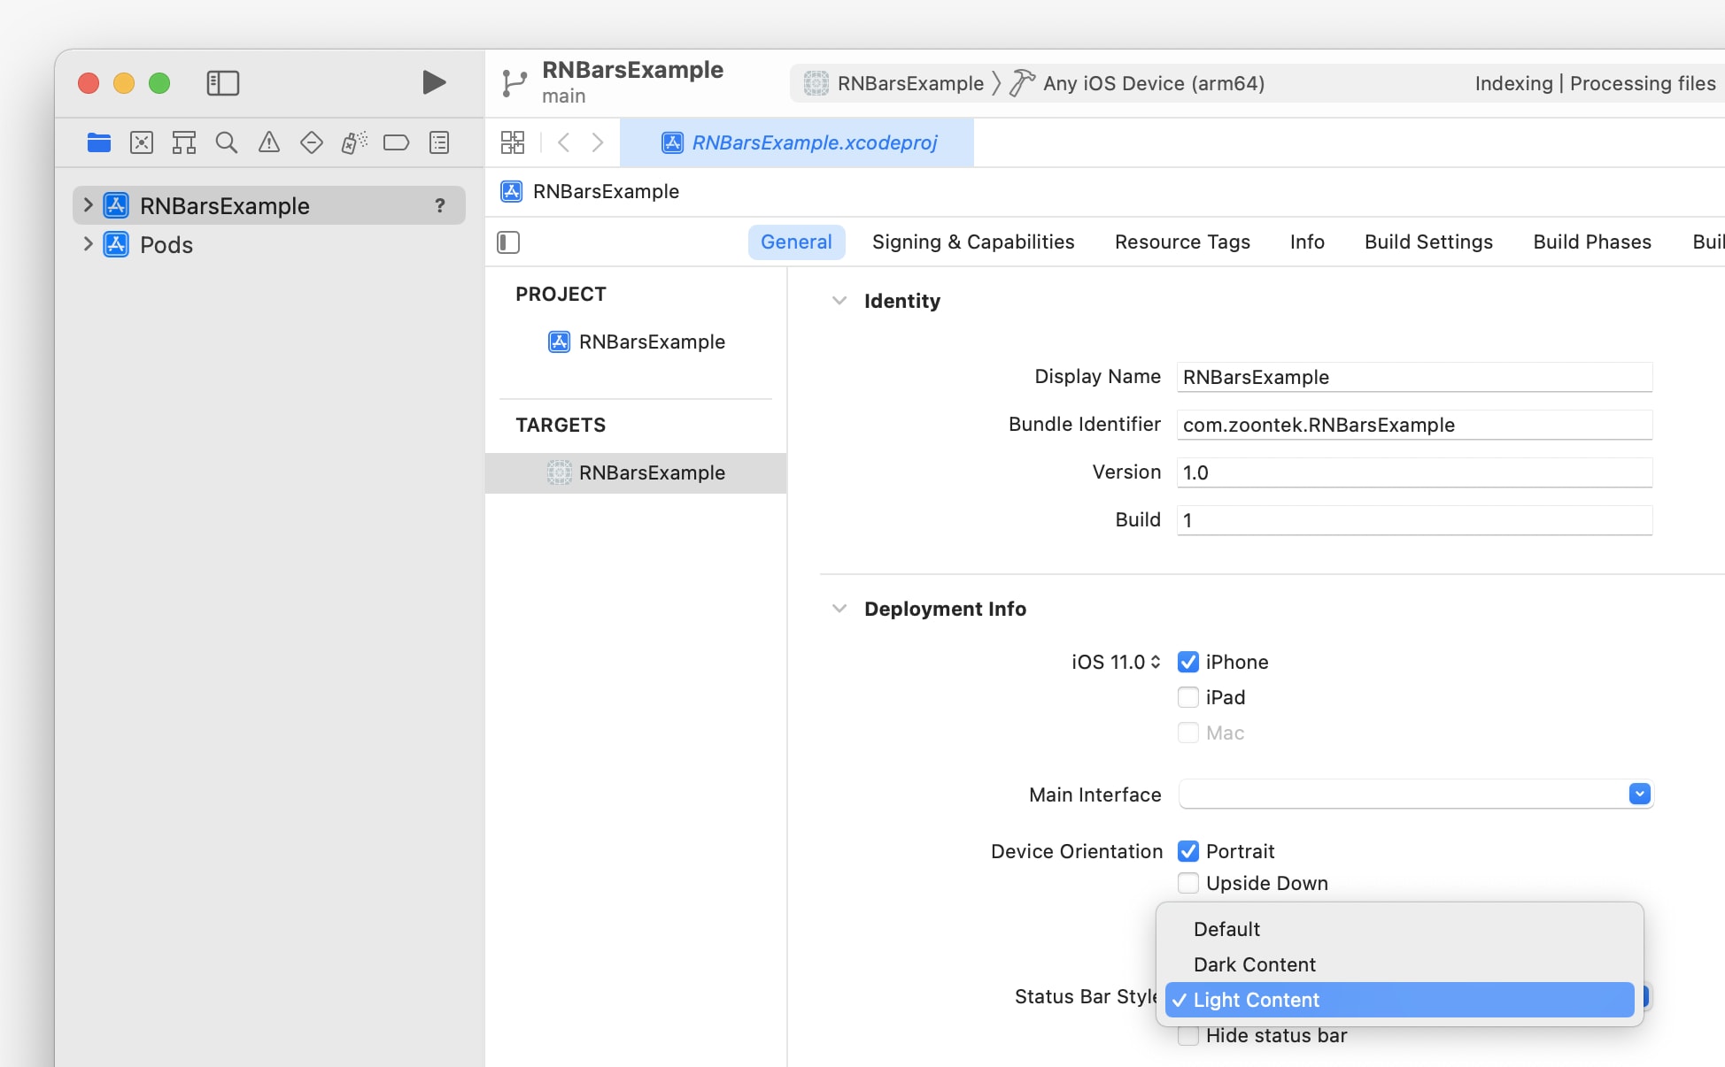Open the Breakpoint navigator tag icon
1725x1067 pixels.
pos(396,142)
